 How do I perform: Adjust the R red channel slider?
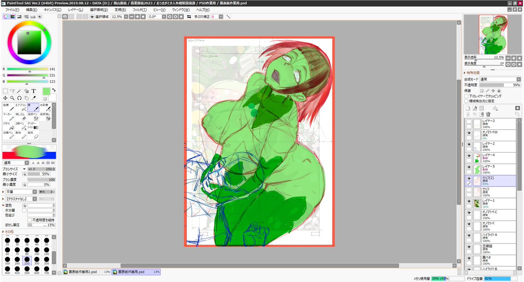coord(28,69)
